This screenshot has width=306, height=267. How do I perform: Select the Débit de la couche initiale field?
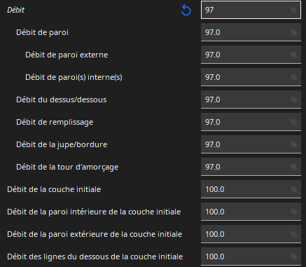tap(251, 189)
